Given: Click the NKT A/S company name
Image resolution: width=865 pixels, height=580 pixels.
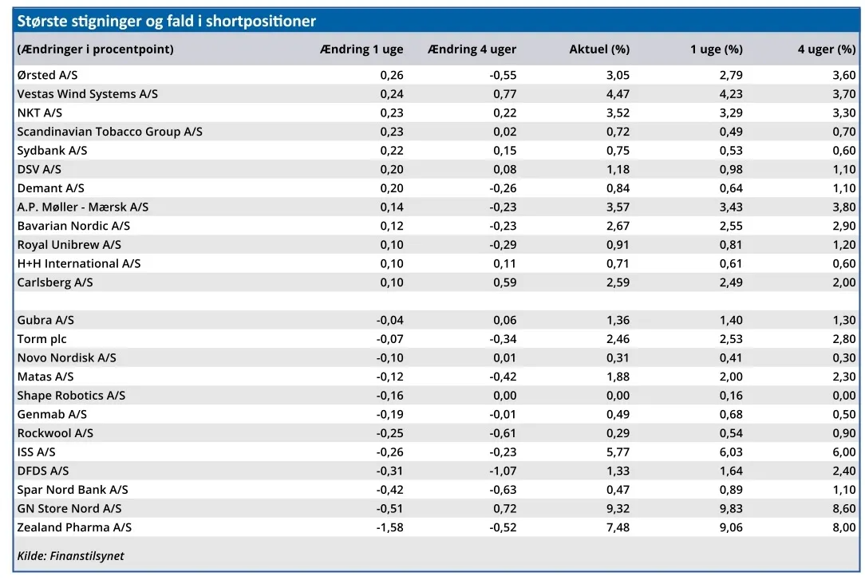Looking at the screenshot, I should [x=40, y=112].
